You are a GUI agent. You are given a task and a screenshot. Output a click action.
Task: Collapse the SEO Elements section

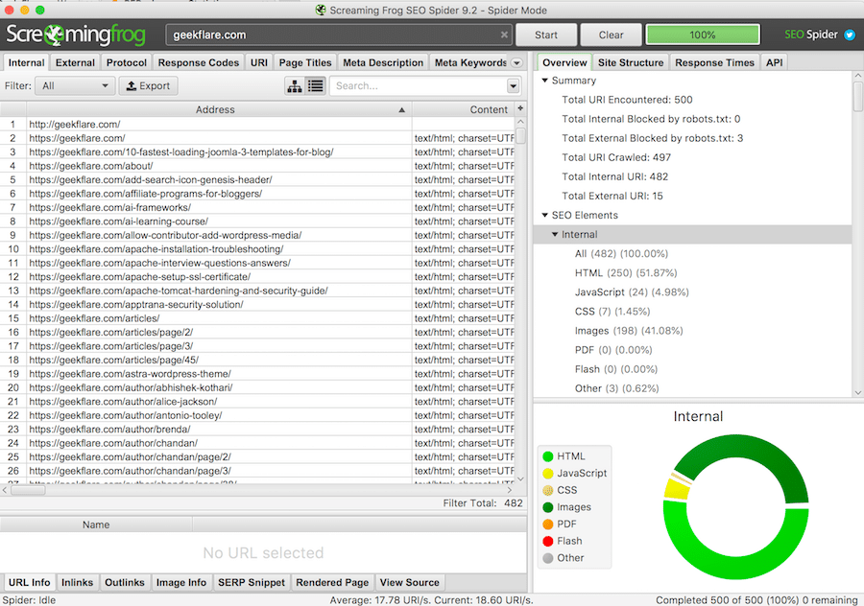tap(545, 215)
